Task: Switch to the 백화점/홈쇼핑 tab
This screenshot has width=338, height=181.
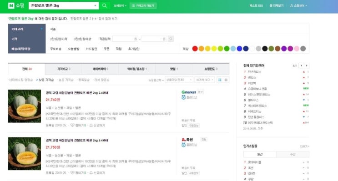Action: 137,69
